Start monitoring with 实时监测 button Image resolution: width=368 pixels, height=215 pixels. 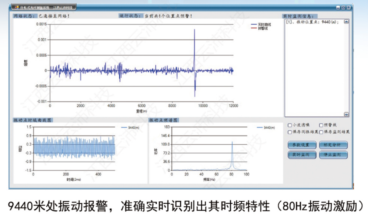[x=302, y=155]
